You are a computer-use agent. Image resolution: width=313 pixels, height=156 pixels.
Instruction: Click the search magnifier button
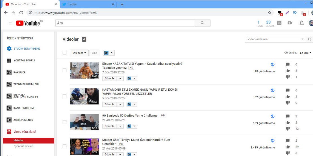click(203, 23)
